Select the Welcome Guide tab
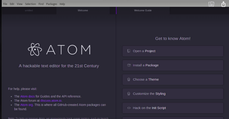The height and width of the screenshot is (119, 229). [x=143, y=10]
